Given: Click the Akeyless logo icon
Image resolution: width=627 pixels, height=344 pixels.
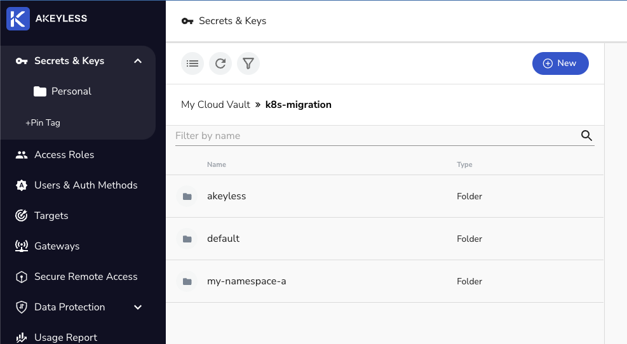Looking at the screenshot, I should tap(18, 18).
